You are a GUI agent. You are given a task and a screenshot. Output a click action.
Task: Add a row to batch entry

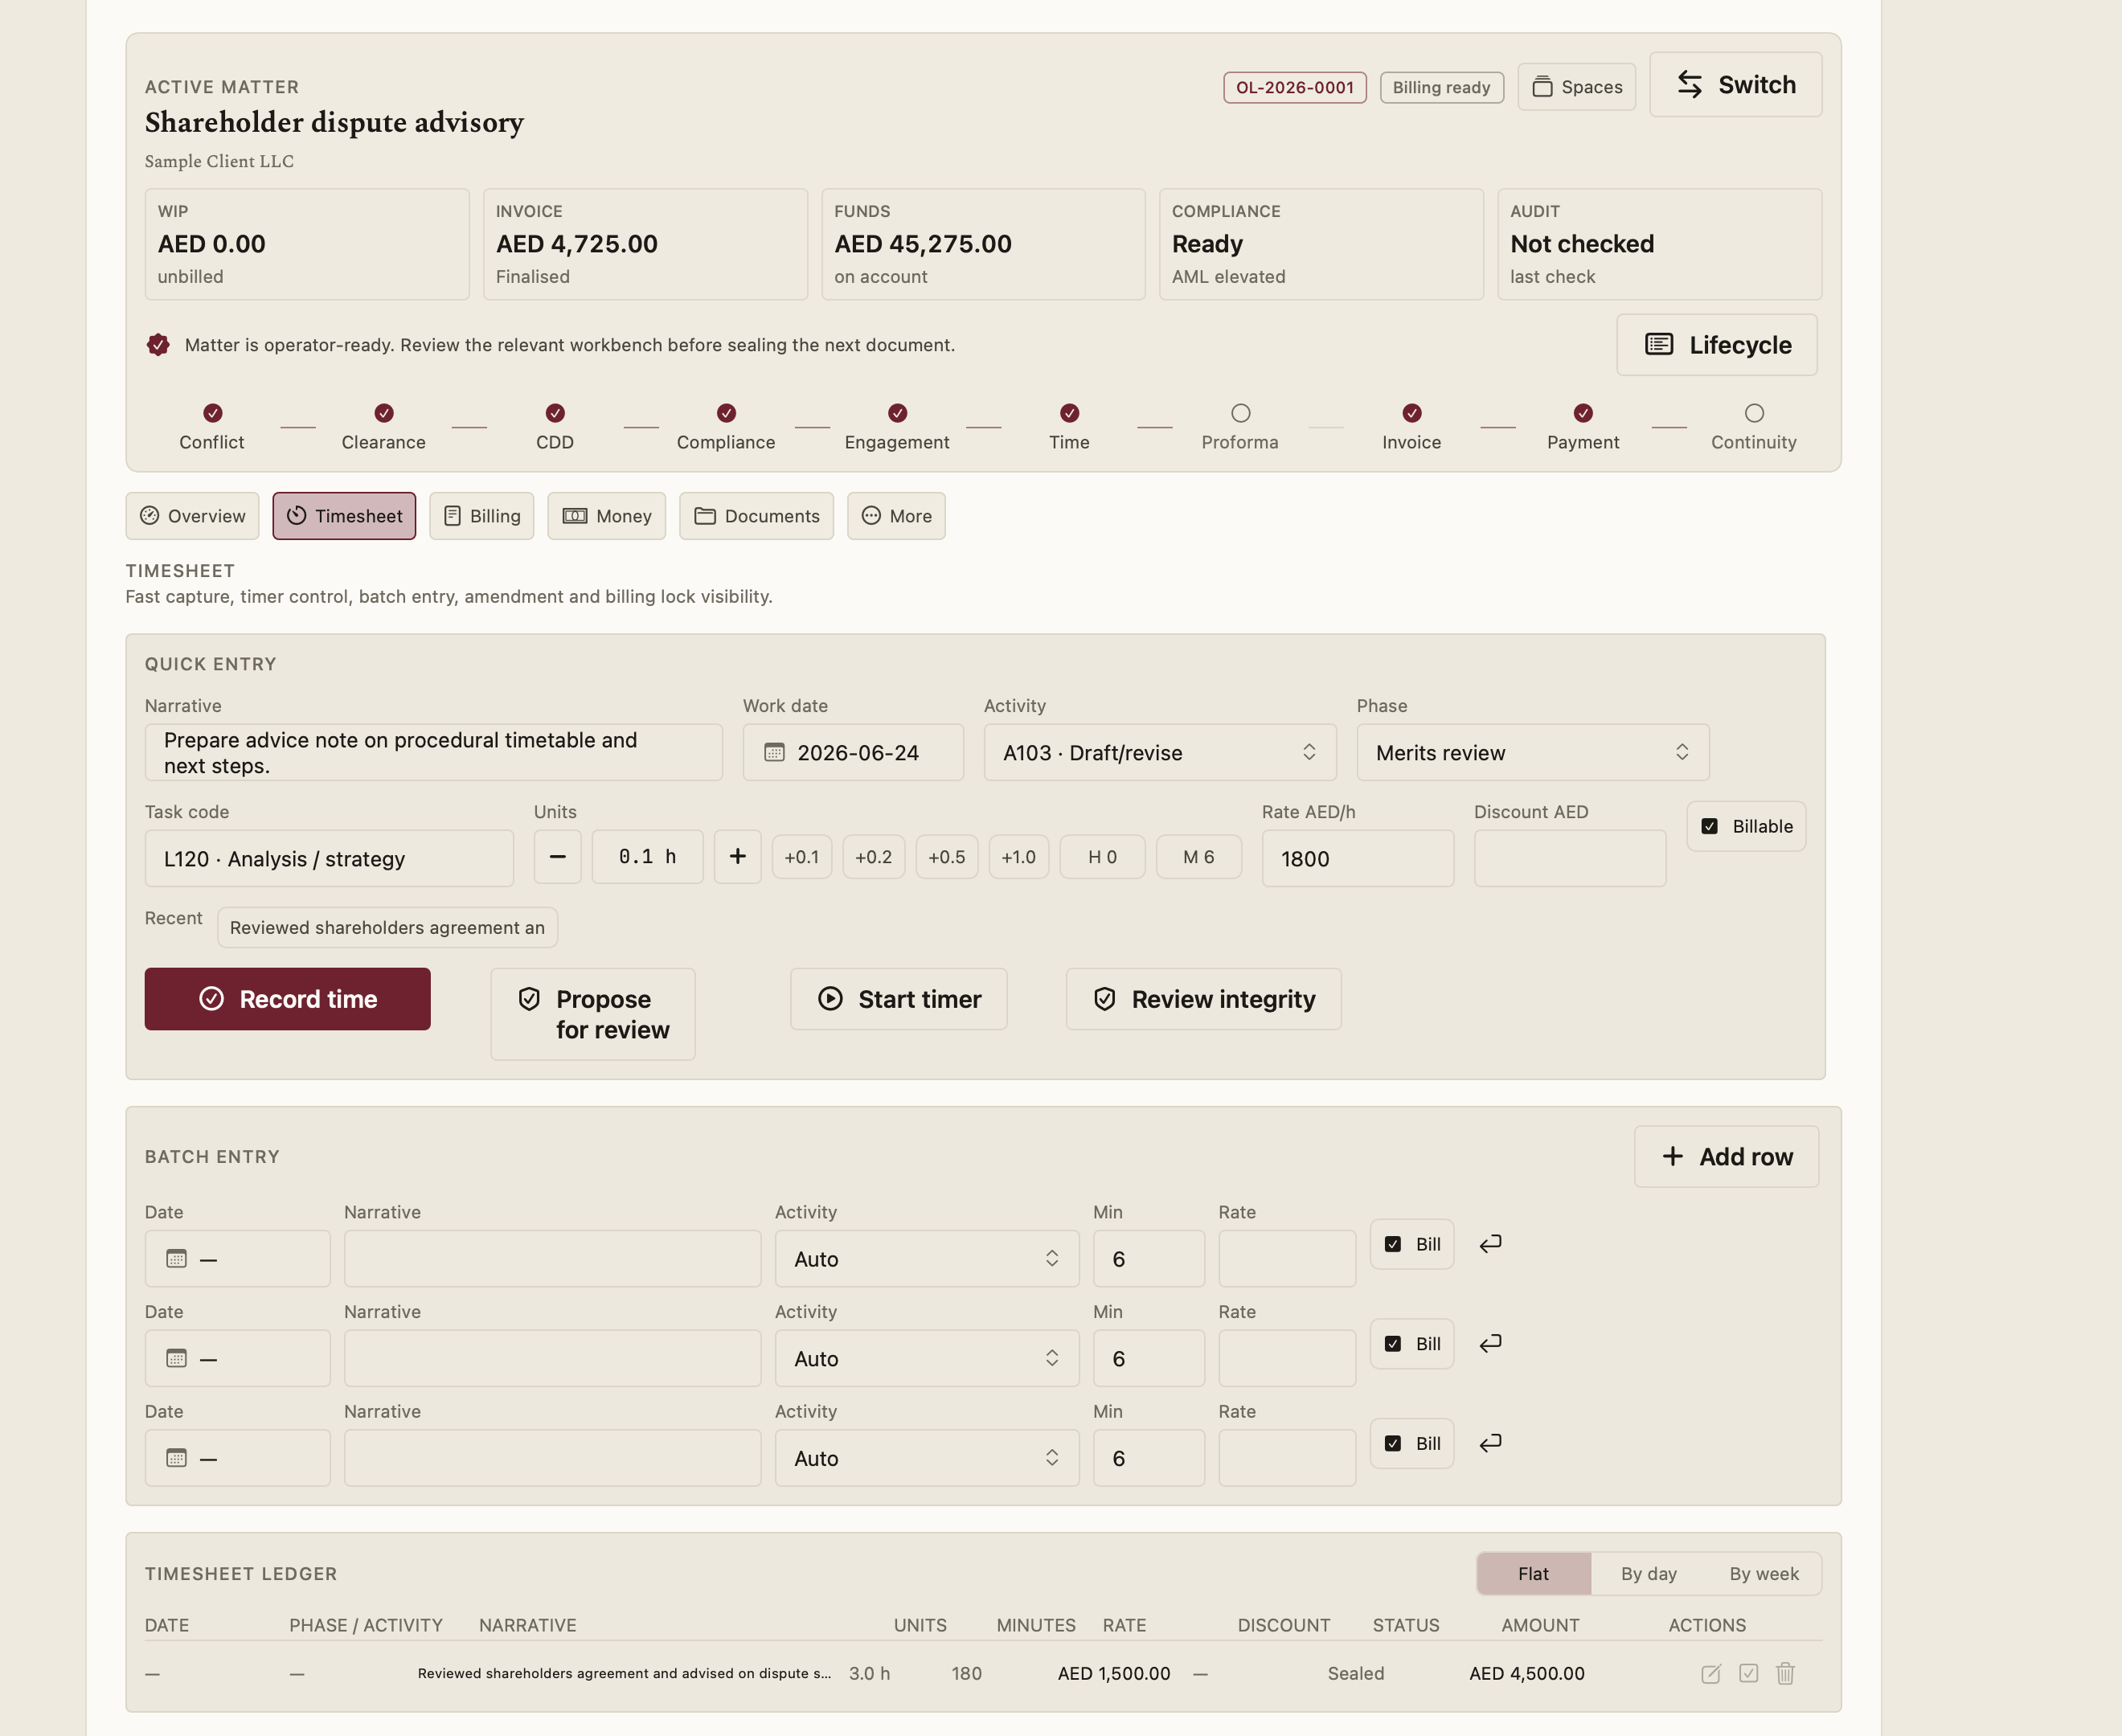[1727, 1157]
